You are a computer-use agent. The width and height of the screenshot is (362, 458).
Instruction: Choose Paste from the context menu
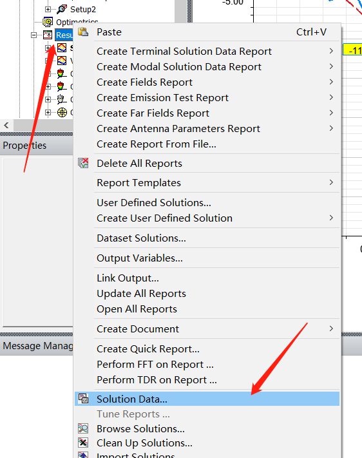(x=207, y=32)
